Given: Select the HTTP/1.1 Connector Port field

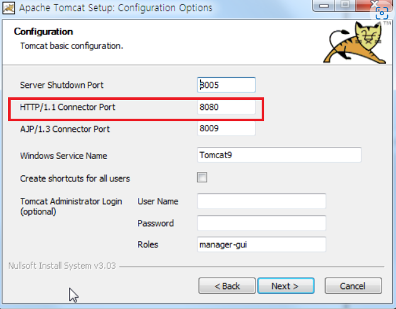Looking at the screenshot, I should tap(227, 107).
